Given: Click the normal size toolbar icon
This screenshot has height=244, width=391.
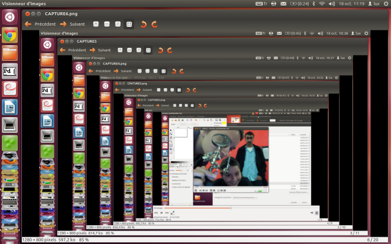Looking at the screenshot, I should 117,24.
